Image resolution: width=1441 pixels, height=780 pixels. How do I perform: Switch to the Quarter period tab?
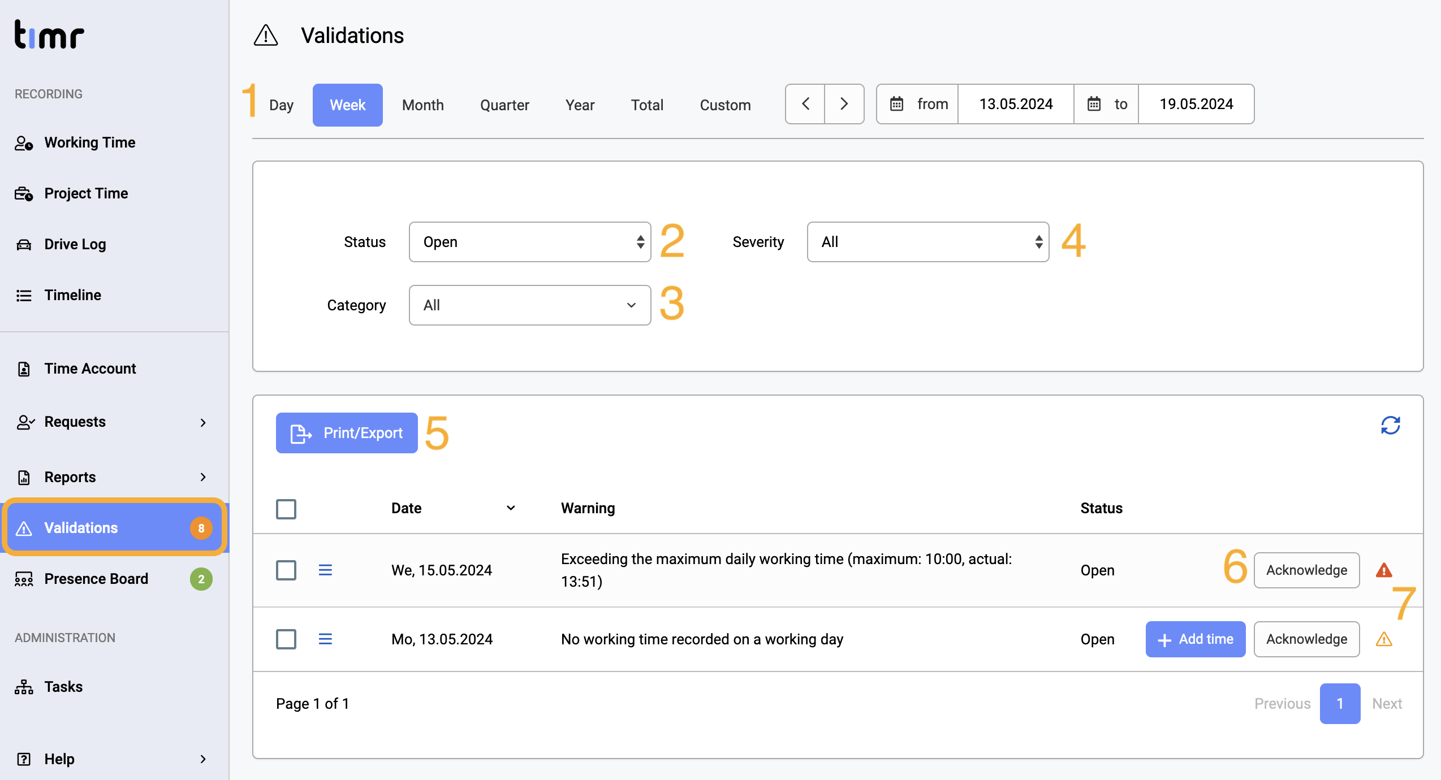coord(504,105)
